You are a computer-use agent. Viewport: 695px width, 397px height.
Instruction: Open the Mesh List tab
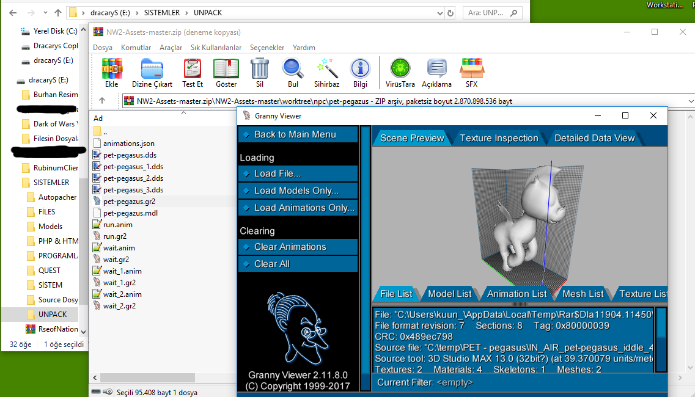tap(583, 294)
